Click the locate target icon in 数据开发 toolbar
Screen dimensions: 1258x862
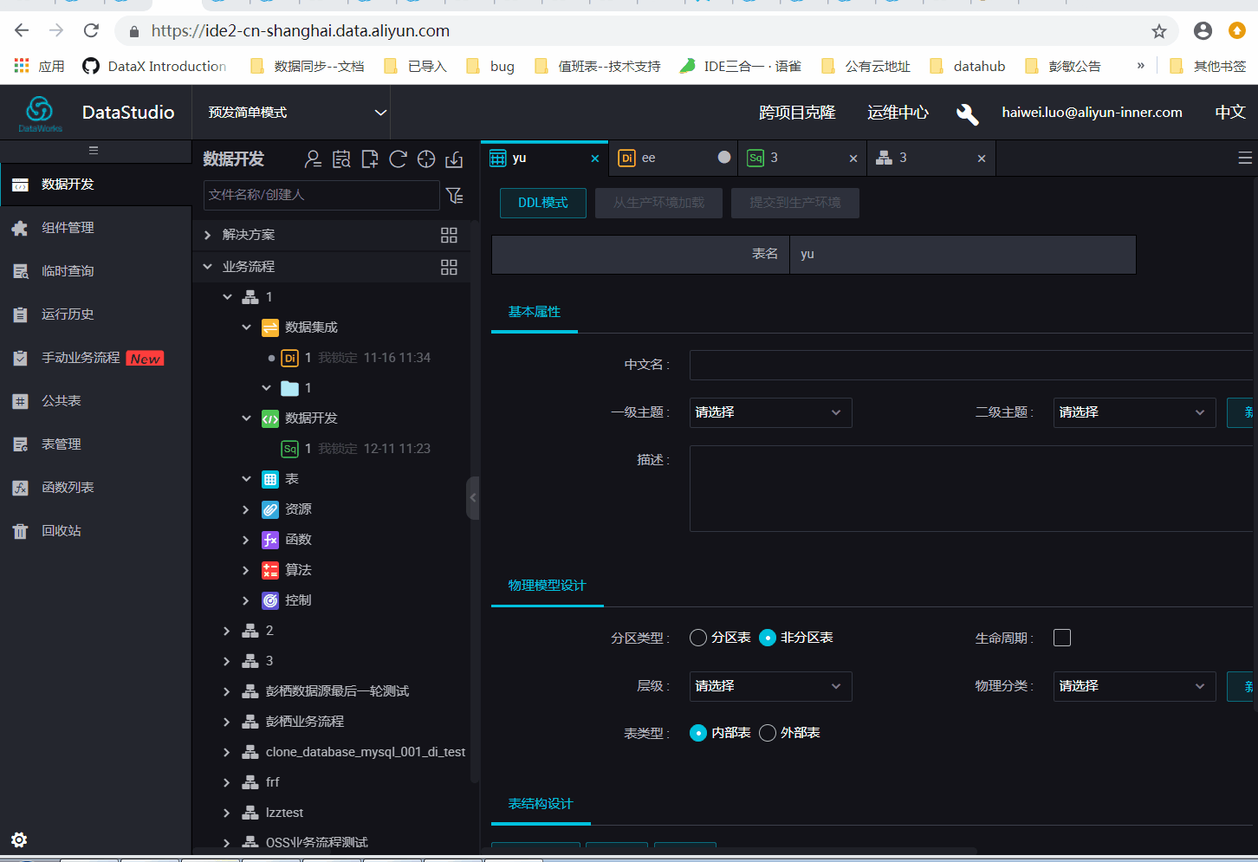(426, 159)
